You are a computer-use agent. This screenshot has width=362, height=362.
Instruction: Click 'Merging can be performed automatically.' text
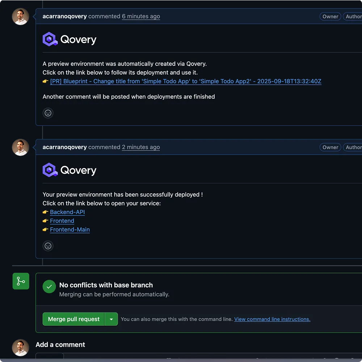[114, 294]
